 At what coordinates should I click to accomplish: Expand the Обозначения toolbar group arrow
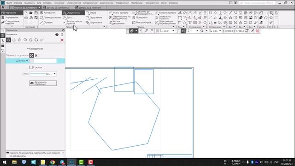tap(204, 27)
